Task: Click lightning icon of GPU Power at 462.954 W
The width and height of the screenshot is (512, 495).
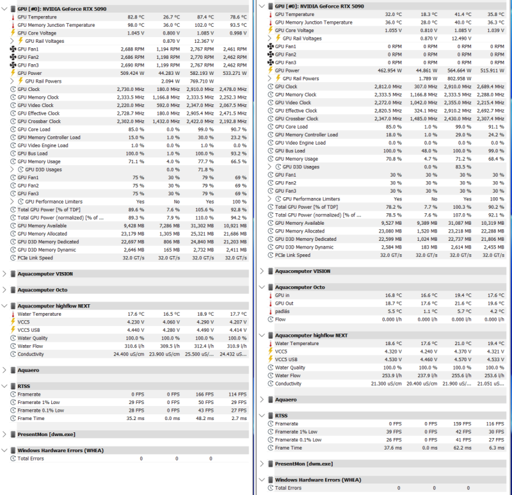Action: click(270, 70)
